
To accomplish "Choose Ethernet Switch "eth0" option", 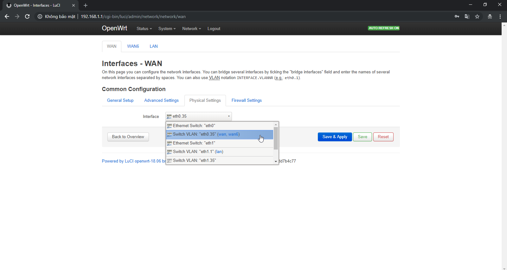I will (220, 126).
